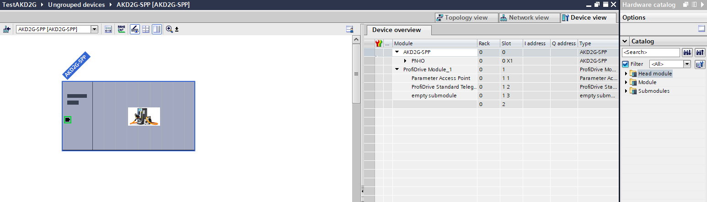Screen dimensions: 707x202
Task: Click the Q address column header
Action: pyautogui.click(x=564, y=43)
